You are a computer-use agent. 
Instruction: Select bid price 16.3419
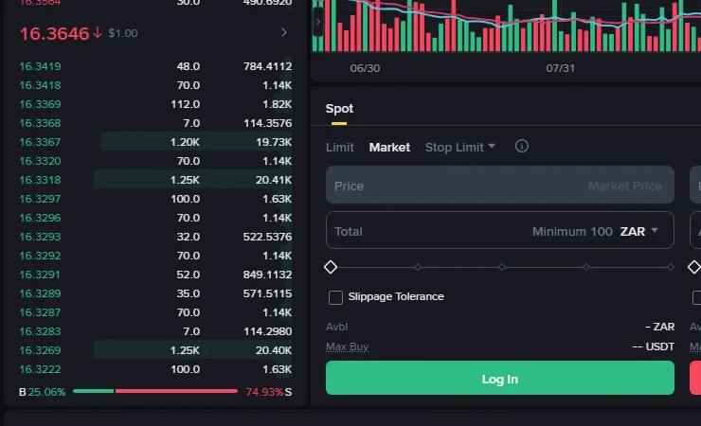[40, 66]
